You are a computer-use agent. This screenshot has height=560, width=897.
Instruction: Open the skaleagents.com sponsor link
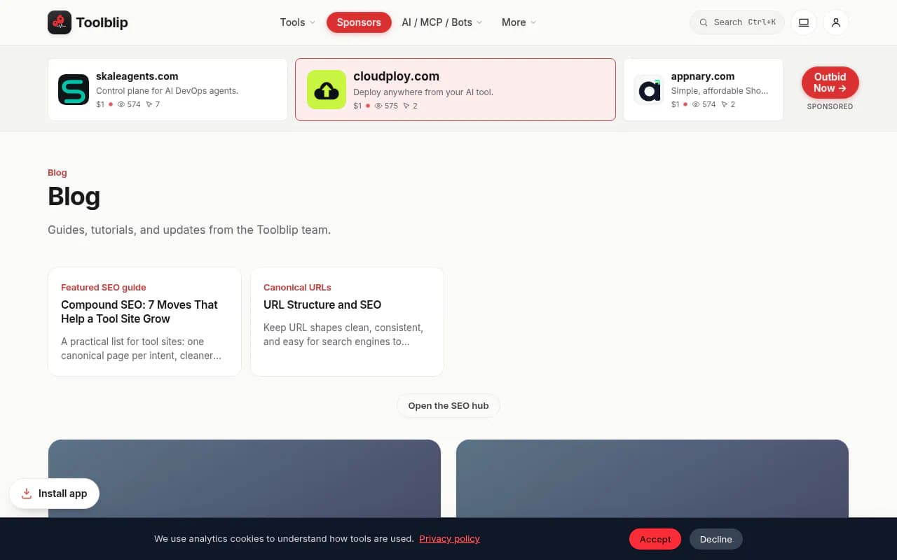(167, 90)
